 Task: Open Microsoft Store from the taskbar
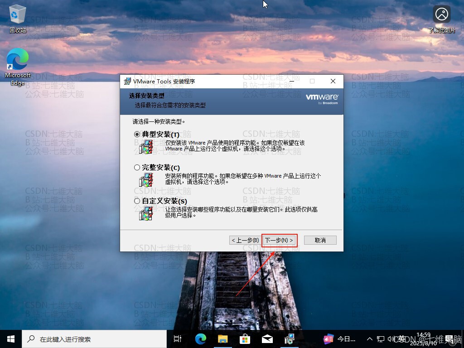(x=245, y=338)
